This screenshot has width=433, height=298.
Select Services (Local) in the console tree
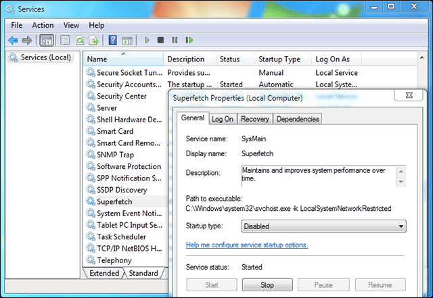pos(45,57)
